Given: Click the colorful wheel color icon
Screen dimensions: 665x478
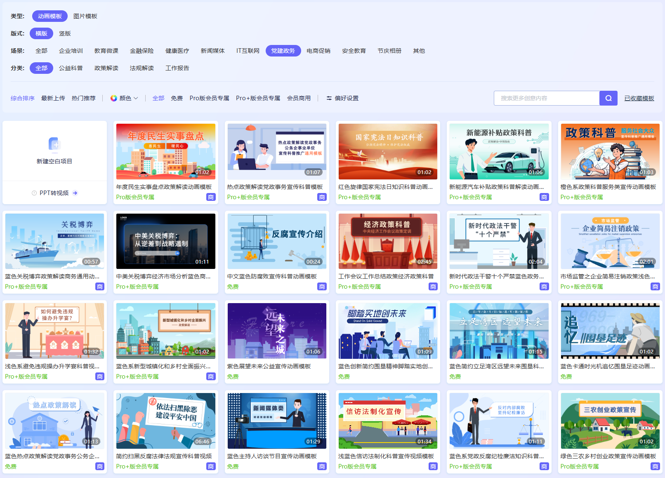Looking at the screenshot, I should click(113, 98).
